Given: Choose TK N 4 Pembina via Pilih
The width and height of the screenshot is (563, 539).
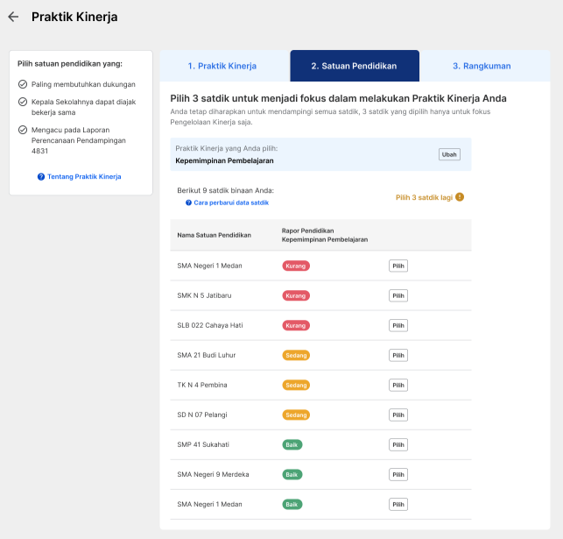Looking at the screenshot, I should tap(398, 386).
